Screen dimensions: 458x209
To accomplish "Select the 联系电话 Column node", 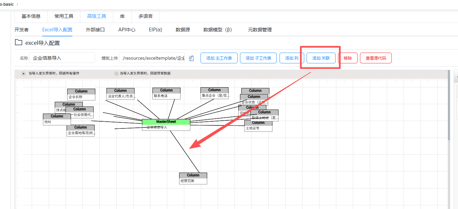I will [166, 93].
